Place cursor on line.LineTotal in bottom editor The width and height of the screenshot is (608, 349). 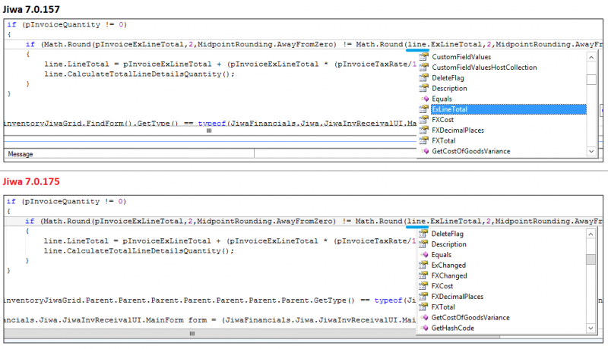tap(71, 241)
